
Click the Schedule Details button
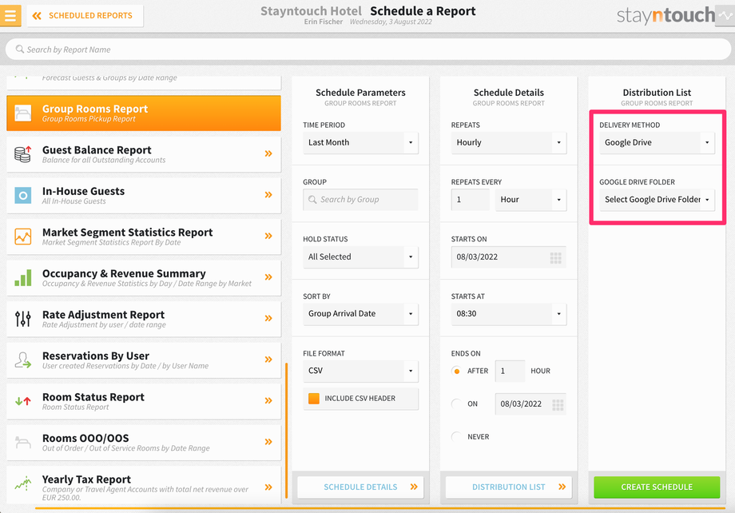point(360,487)
